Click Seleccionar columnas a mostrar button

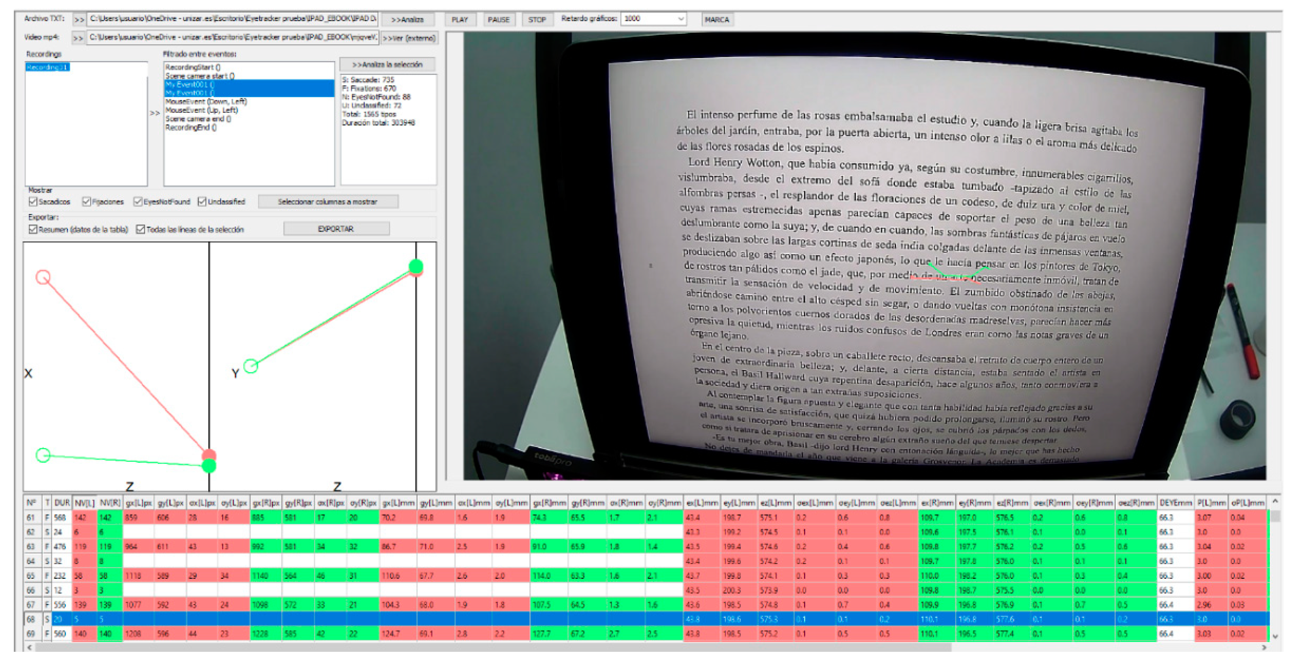[x=328, y=202]
